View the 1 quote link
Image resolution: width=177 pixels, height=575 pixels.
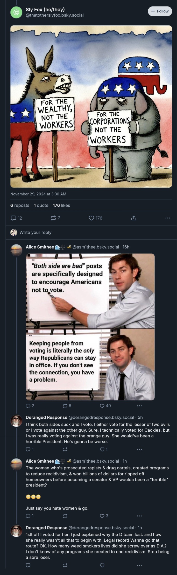41,205
